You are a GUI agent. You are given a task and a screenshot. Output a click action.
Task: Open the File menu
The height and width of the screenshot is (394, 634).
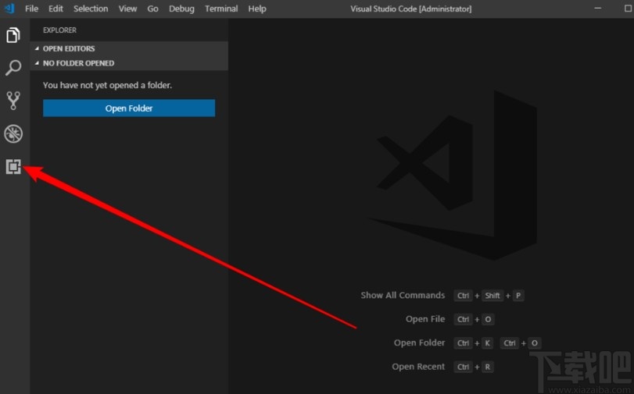31,9
